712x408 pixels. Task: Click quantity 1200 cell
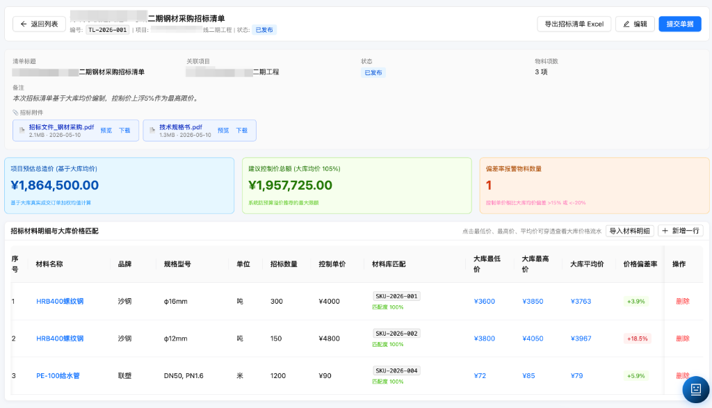(278, 376)
